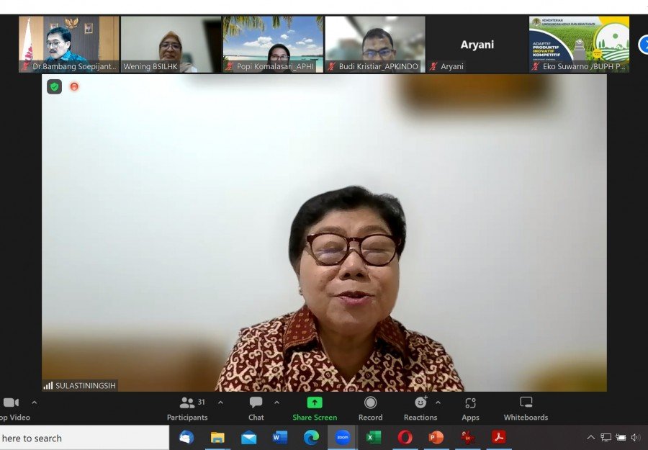Start recording with the Record button

(370, 408)
